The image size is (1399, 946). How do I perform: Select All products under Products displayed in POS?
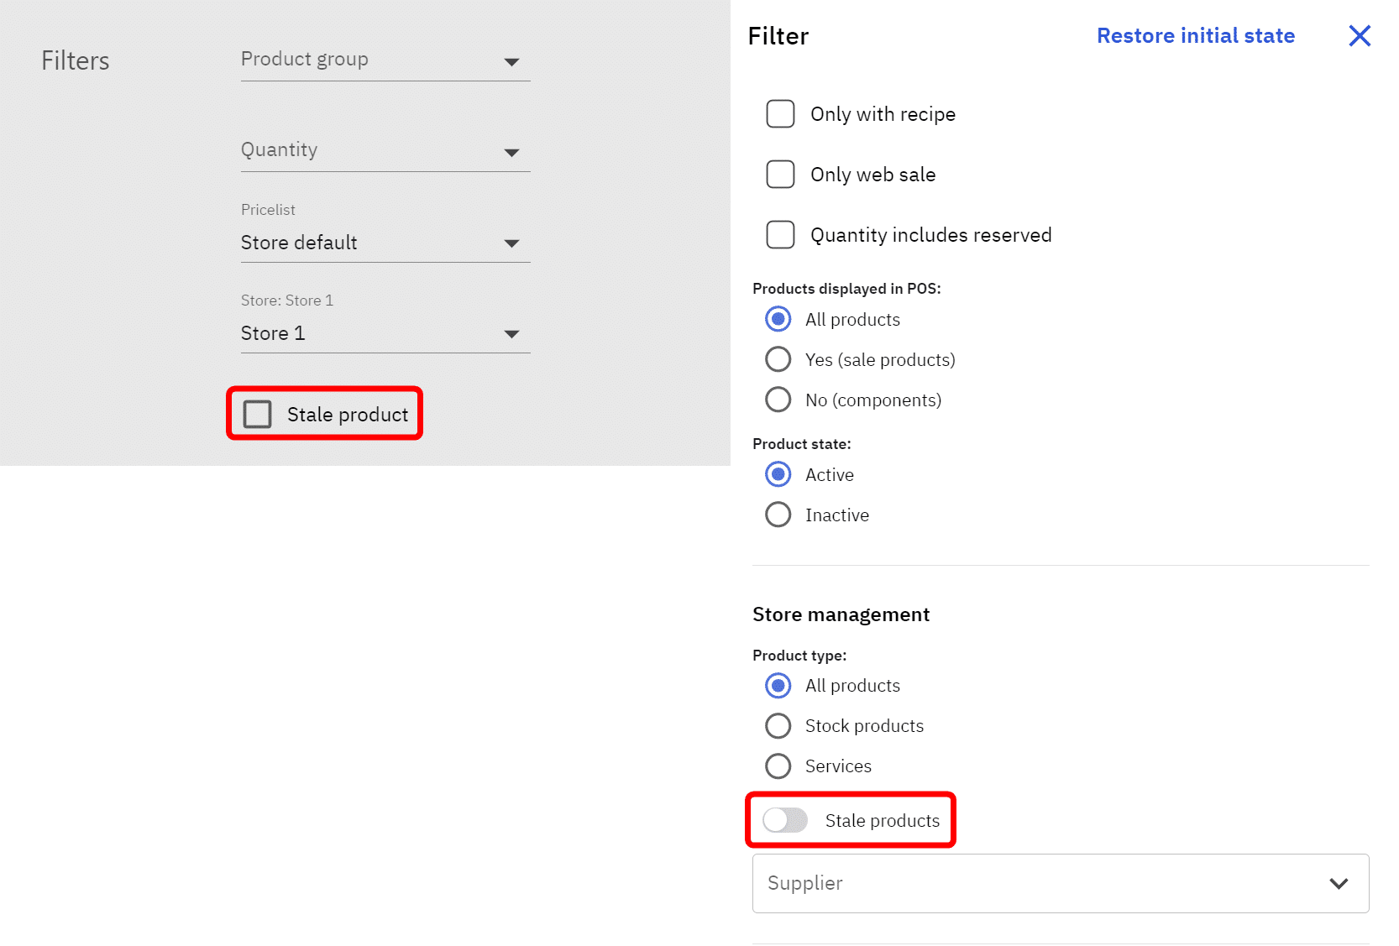pos(778,320)
